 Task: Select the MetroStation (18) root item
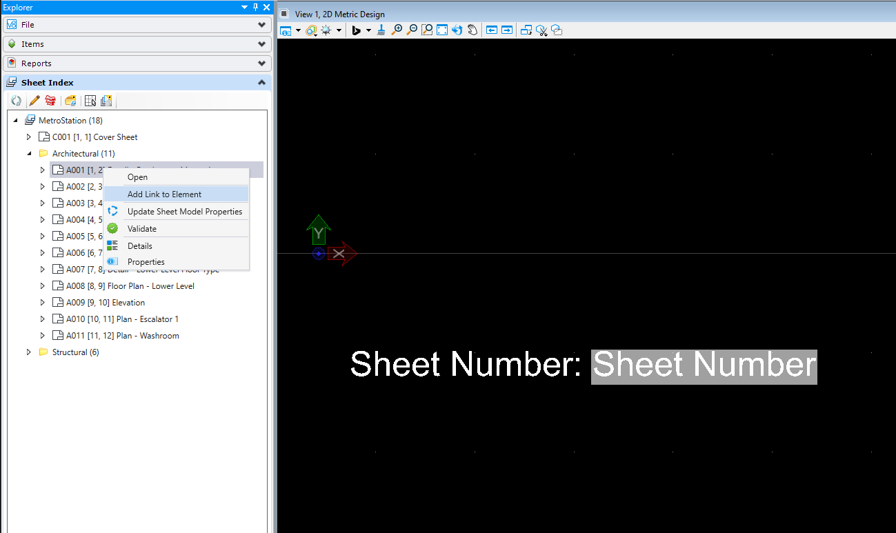(x=70, y=121)
